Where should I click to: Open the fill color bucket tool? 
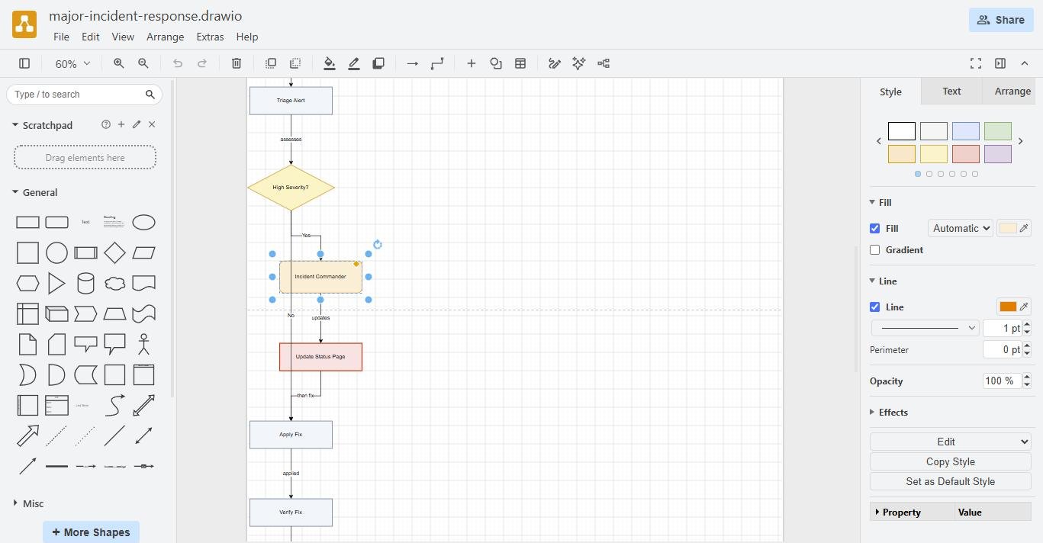(x=330, y=63)
